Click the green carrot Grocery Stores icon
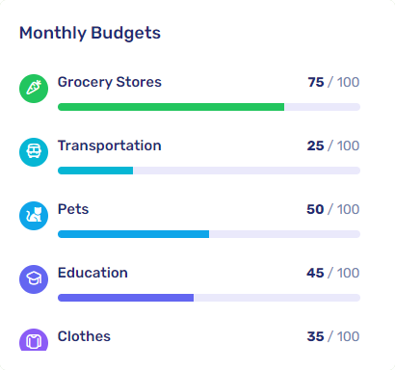Viewport: 395px width, 370px height. tap(34, 89)
